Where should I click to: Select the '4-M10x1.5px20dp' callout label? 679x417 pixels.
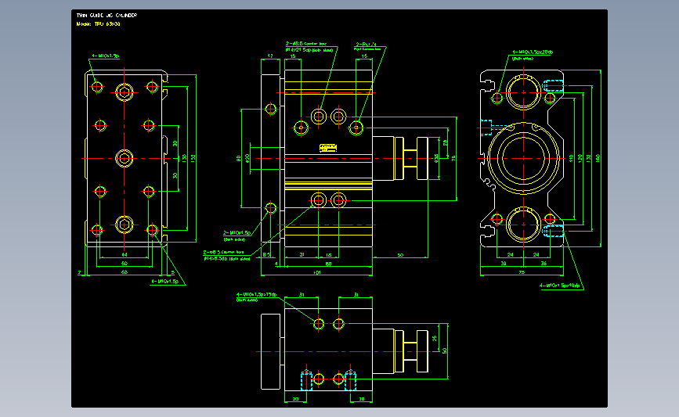pos(533,52)
